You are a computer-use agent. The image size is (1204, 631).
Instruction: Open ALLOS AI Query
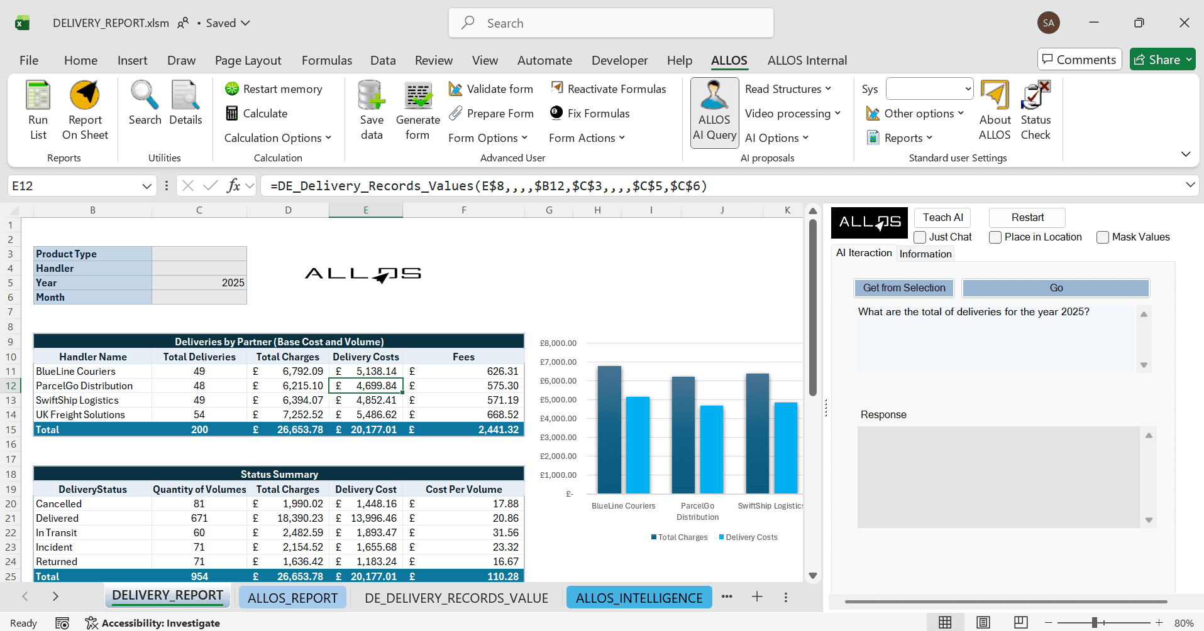[714, 113]
